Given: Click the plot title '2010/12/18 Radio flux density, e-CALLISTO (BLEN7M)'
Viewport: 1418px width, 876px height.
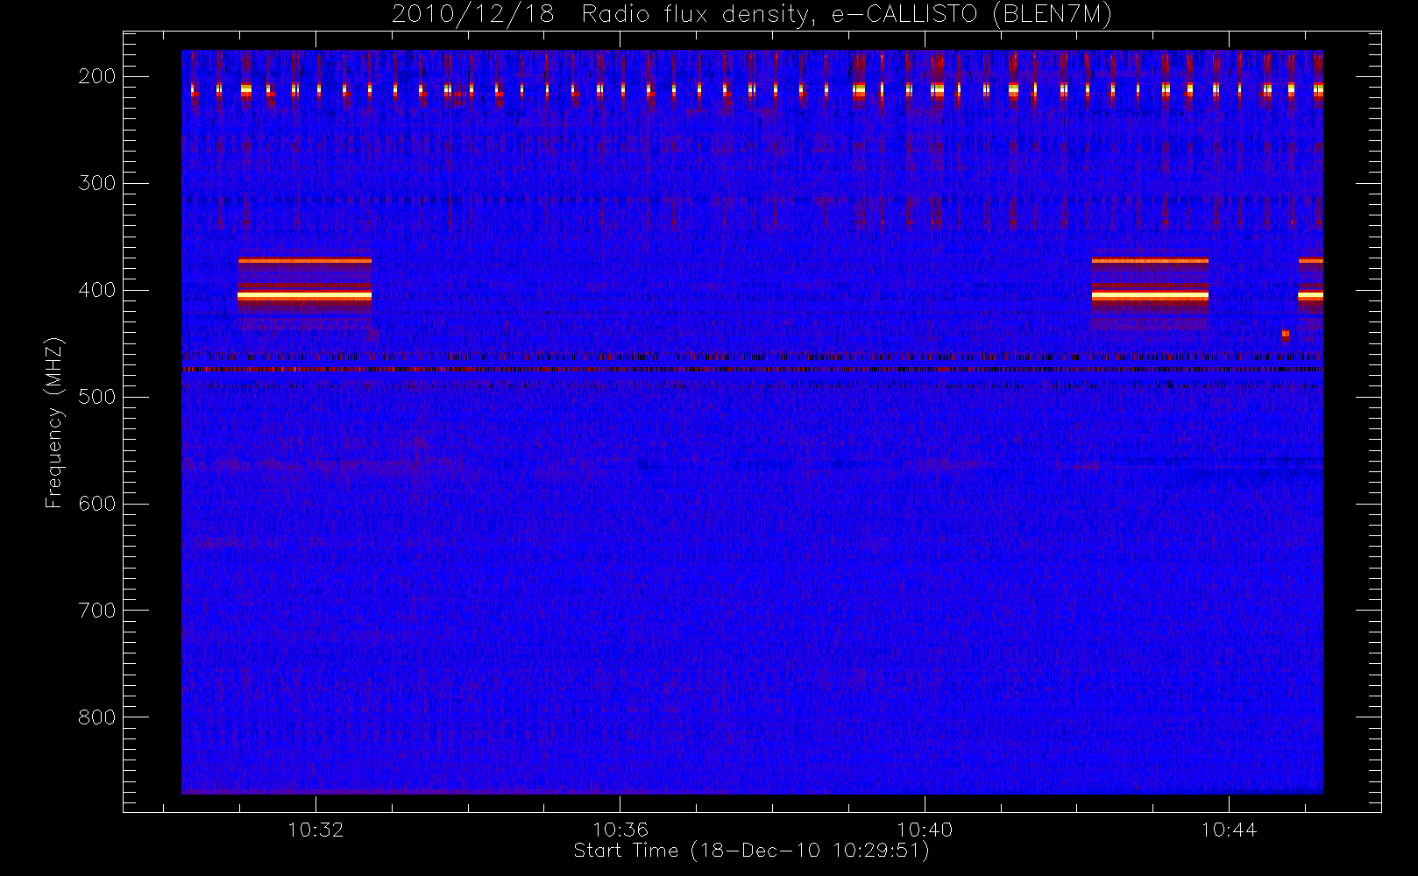Looking at the screenshot, I should (751, 15).
